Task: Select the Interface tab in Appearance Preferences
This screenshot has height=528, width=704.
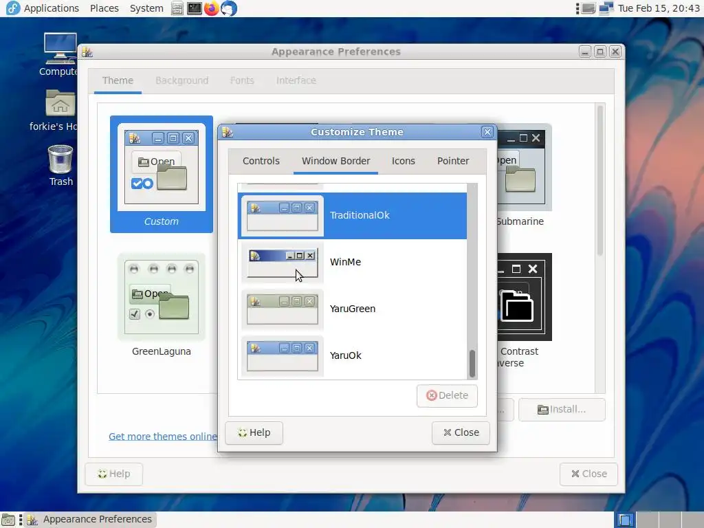Action: coord(296,80)
